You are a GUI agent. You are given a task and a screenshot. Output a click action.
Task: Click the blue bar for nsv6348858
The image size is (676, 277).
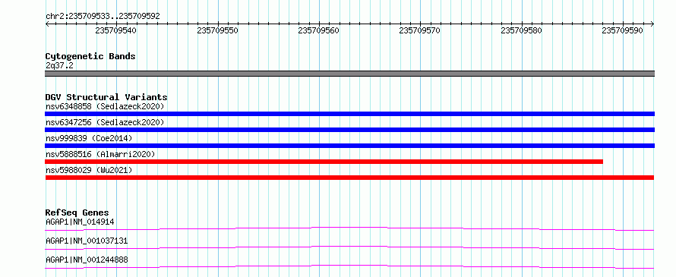[349, 114]
